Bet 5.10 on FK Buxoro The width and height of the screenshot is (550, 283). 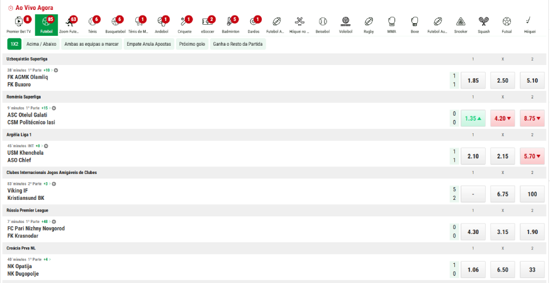(x=532, y=80)
